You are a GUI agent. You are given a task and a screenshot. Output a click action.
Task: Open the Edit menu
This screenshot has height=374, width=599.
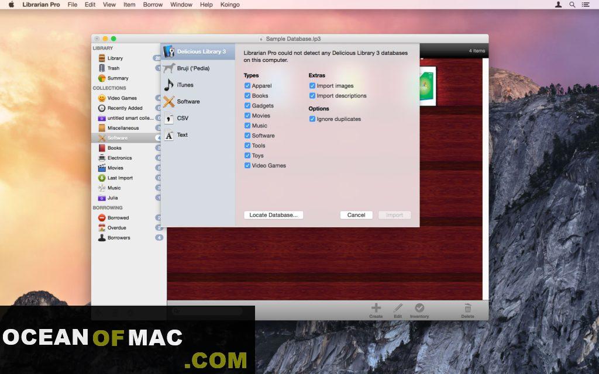point(90,5)
